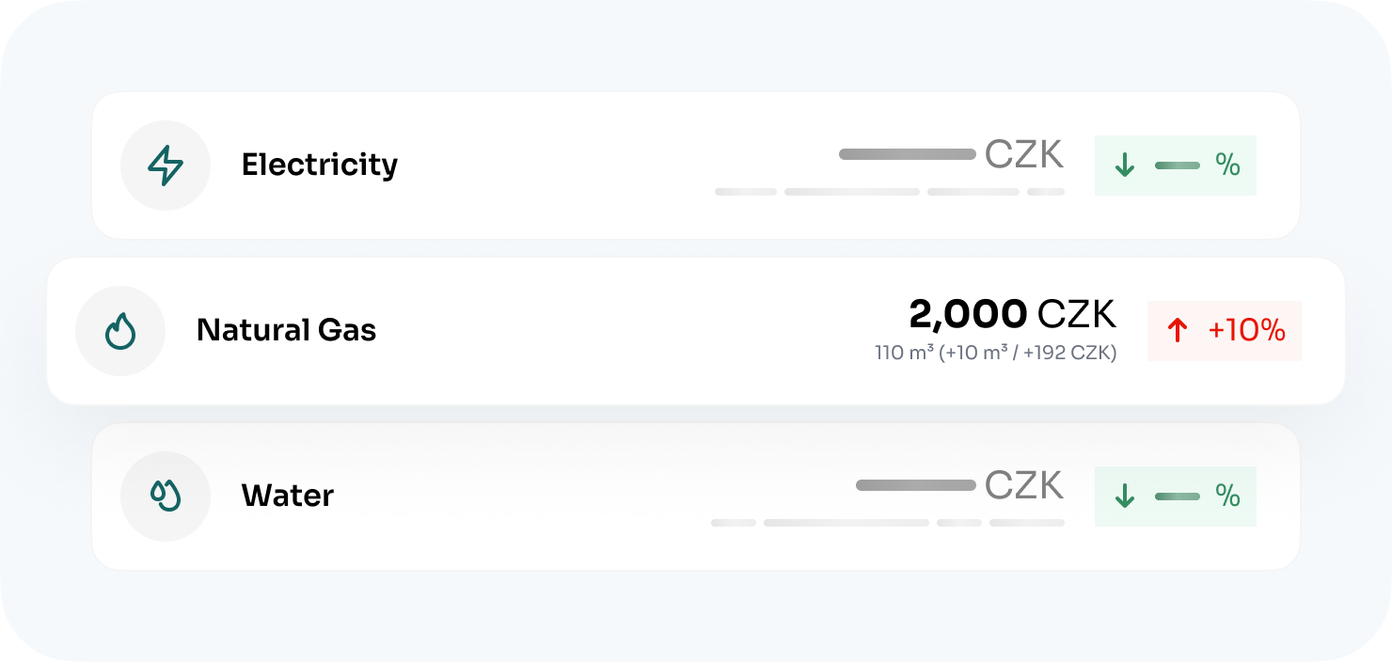
Task: Click the 2,000 CZK amount
Action: click(x=1012, y=314)
